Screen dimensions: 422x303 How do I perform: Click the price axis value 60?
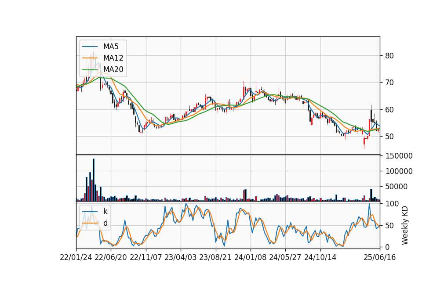pyautogui.click(x=389, y=109)
